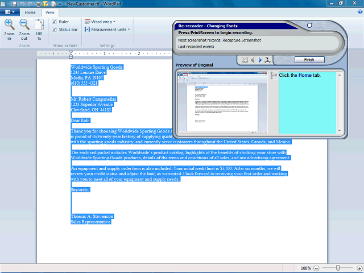
Task: Click the first-line indent marker on the ruler
Action: click(71, 52)
